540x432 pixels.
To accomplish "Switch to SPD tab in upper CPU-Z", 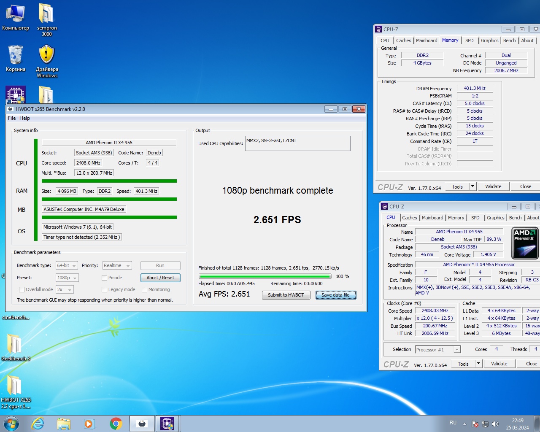I will point(469,40).
